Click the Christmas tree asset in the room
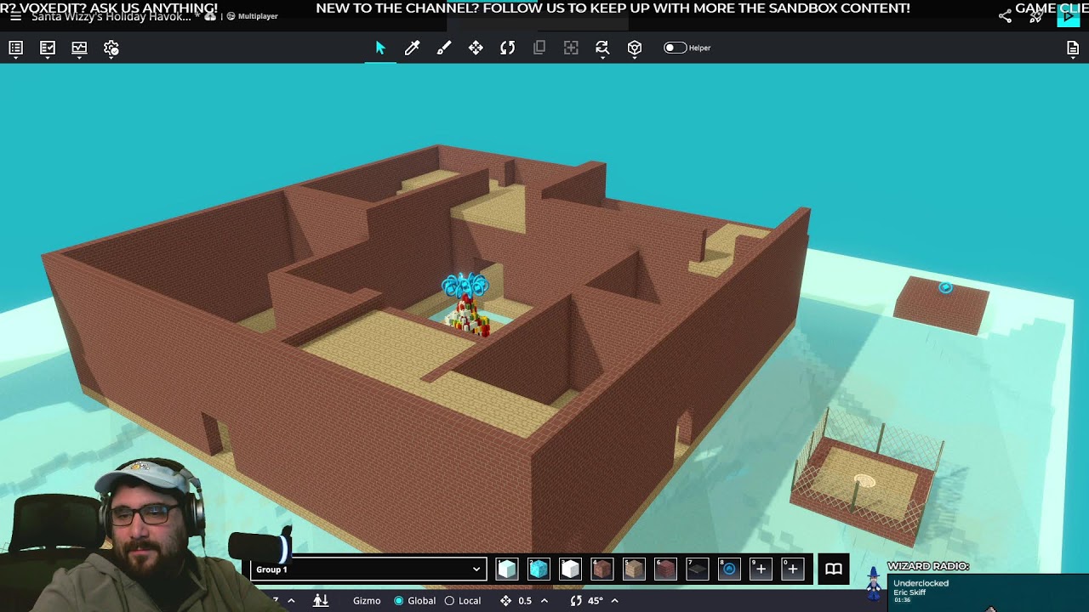Viewport: 1089px width, 612px height. pos(466,305)
